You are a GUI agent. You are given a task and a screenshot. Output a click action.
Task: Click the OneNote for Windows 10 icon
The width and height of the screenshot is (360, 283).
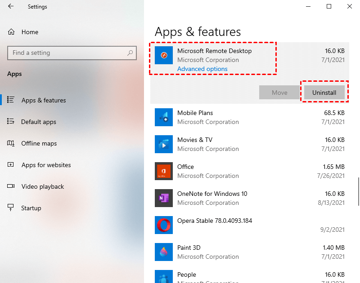(164, 198)
